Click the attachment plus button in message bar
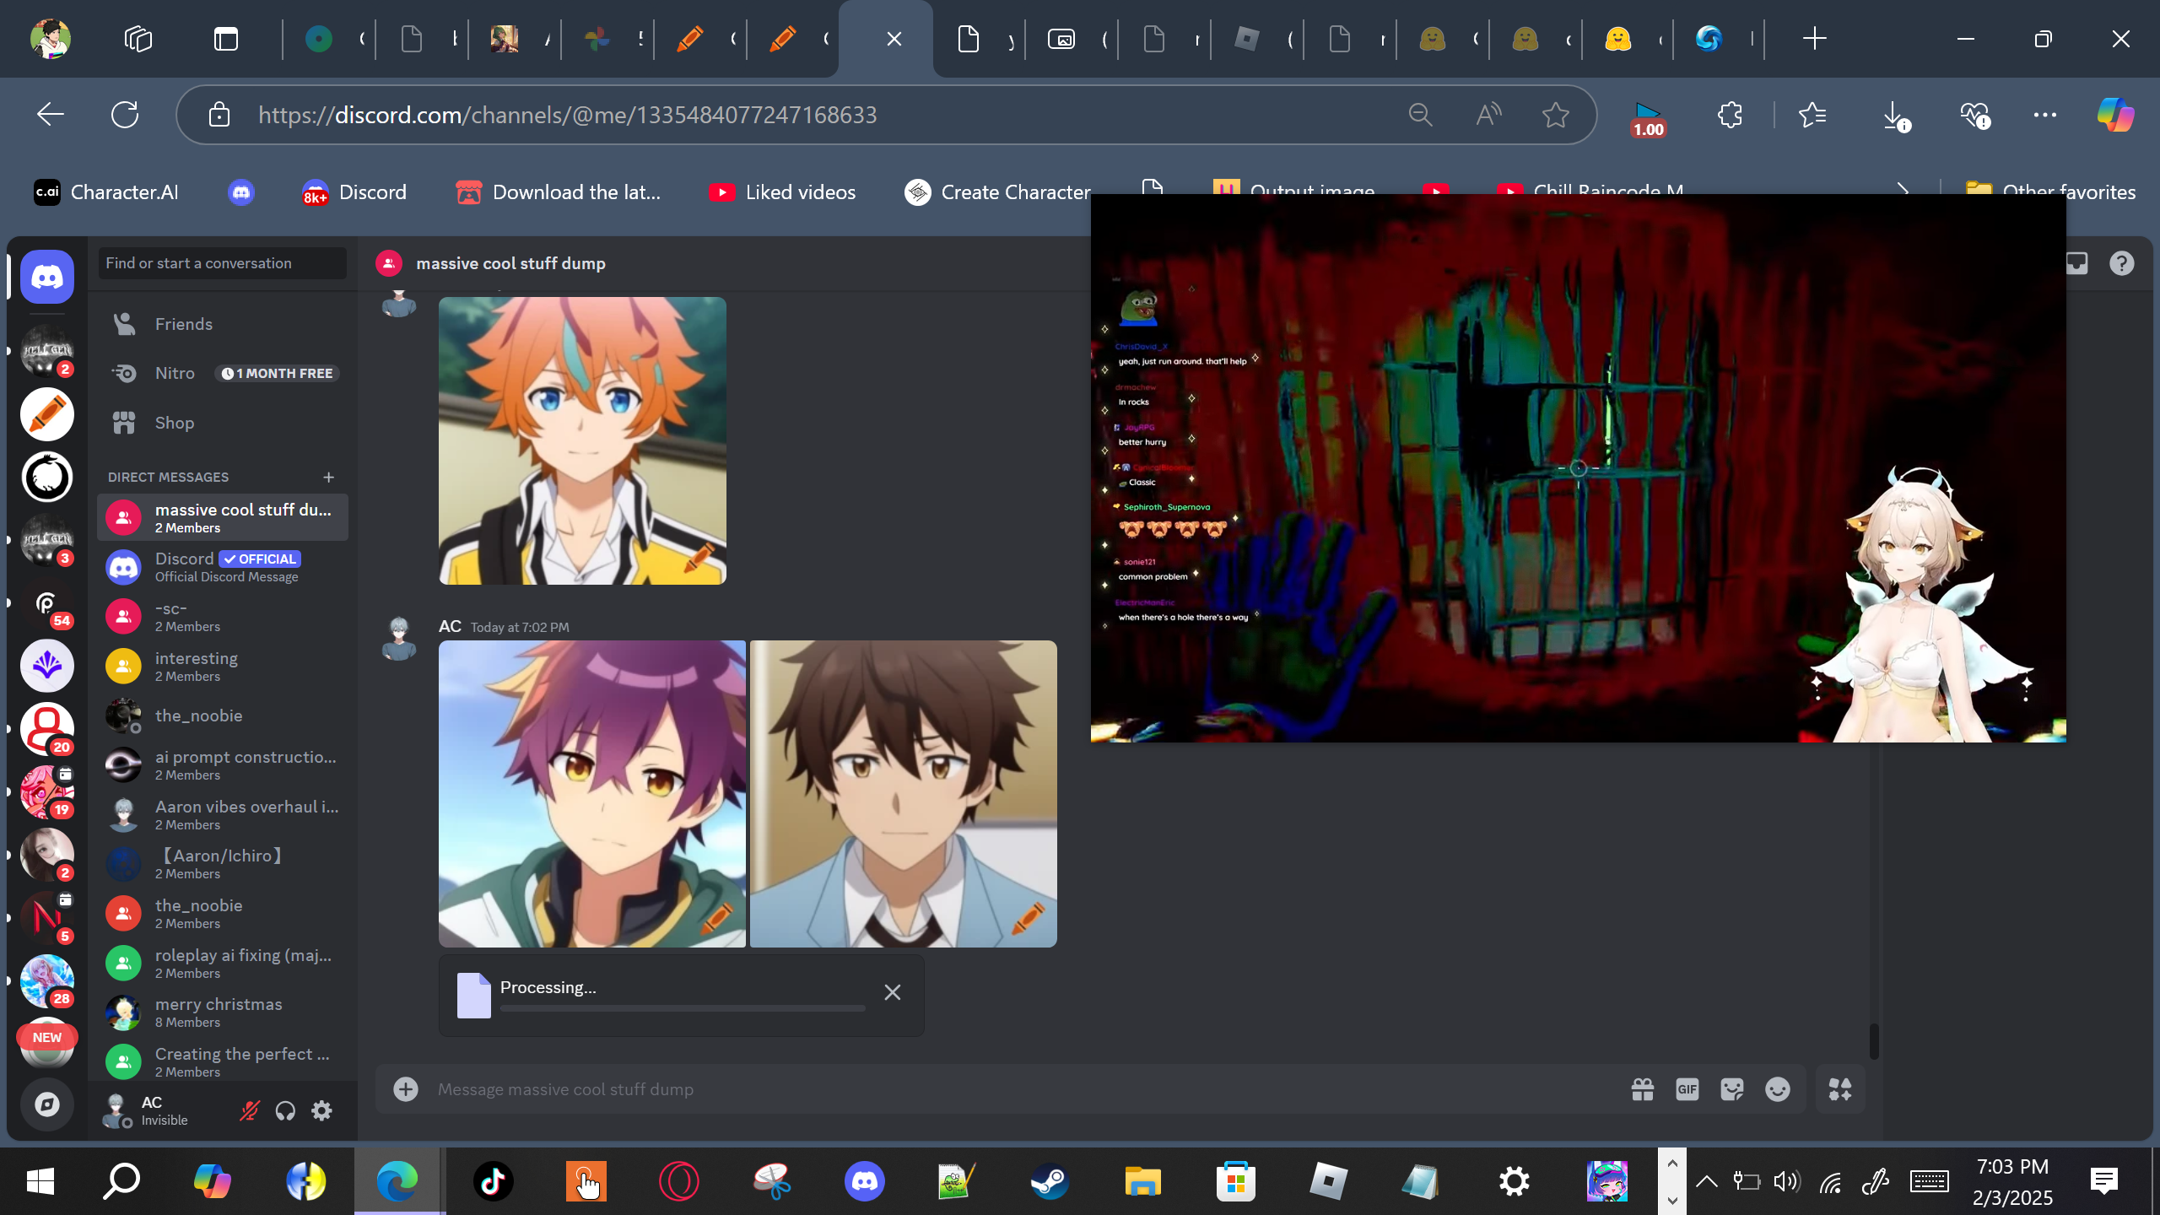 point(406,1089)
